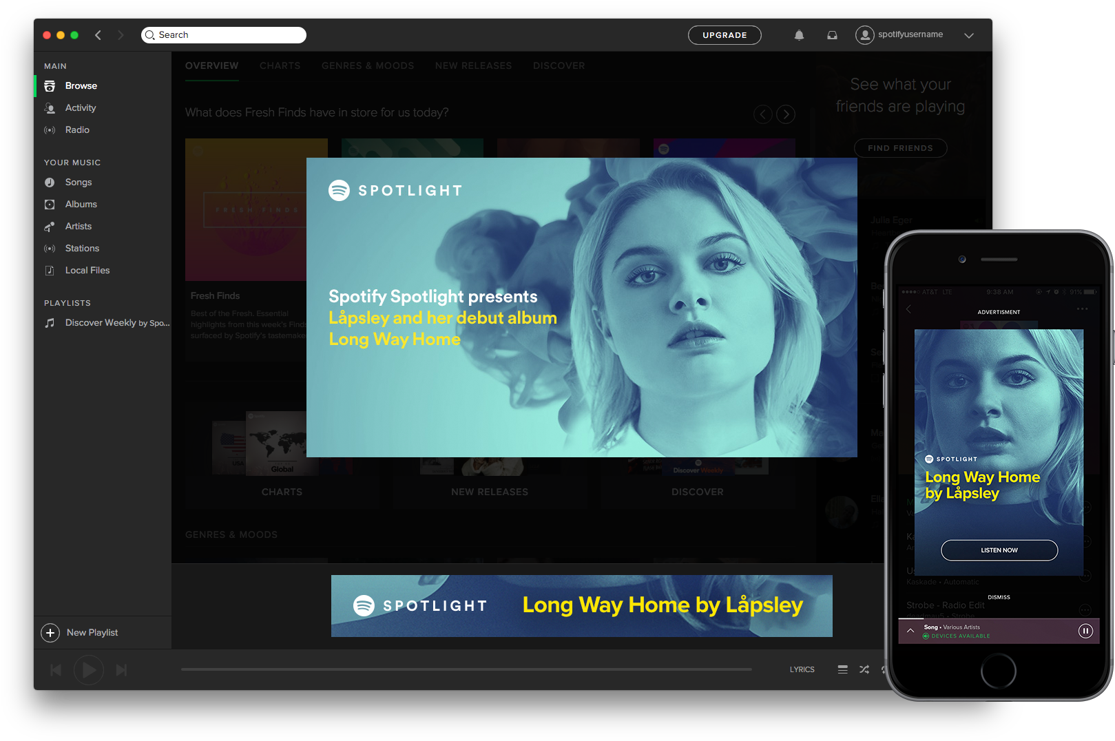Open the user profile avatar
The width and height of the screenshot is (1115, 741).
[x=864, y=35]
